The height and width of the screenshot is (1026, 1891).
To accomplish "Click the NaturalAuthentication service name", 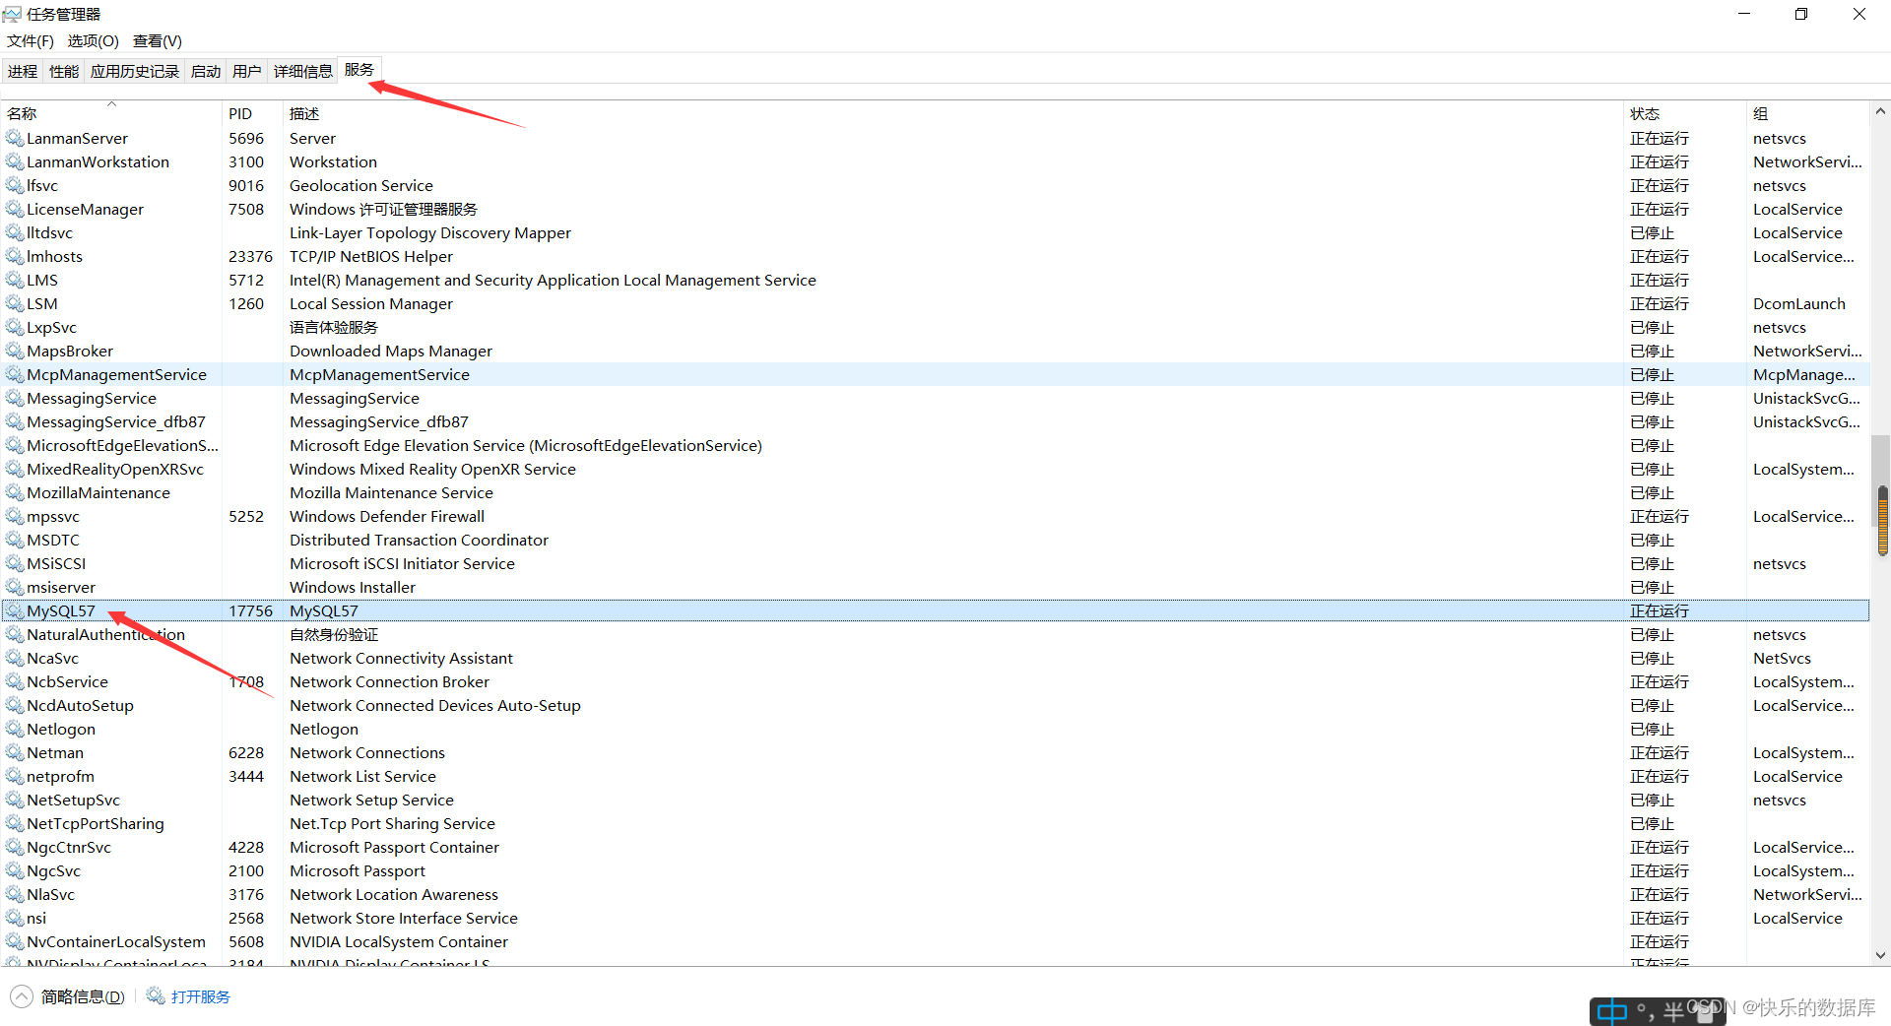I will point(105,634).
